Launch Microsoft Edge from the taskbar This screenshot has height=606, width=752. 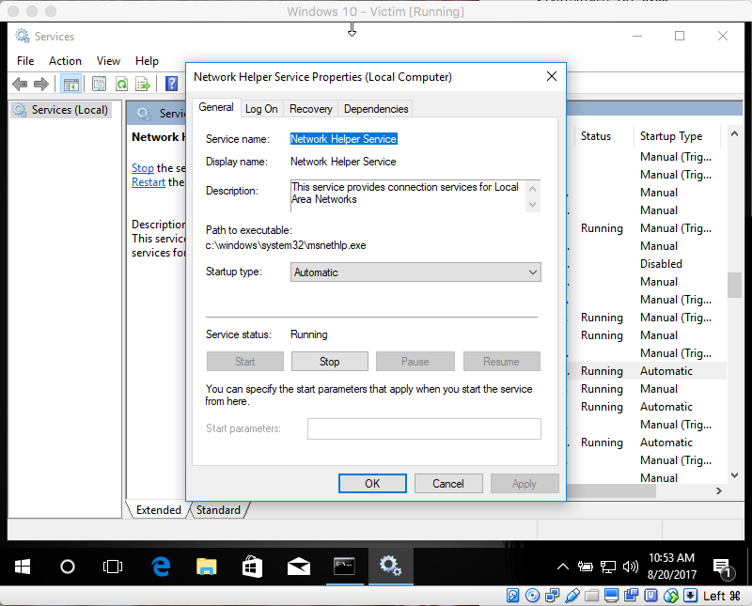pos(161,567)
